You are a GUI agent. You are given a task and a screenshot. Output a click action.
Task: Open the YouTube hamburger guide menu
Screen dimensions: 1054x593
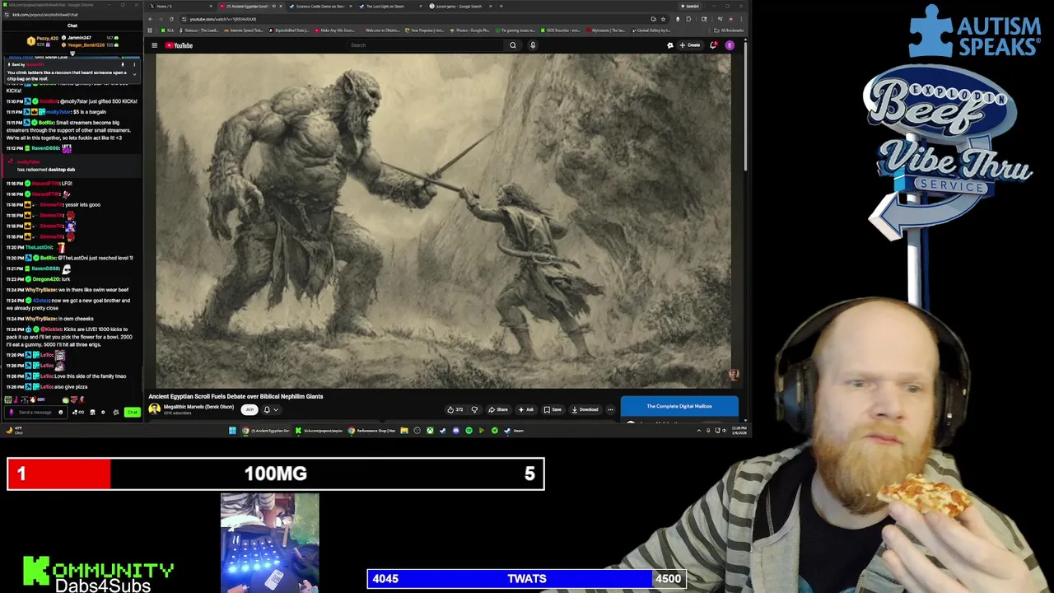point(154,45)
